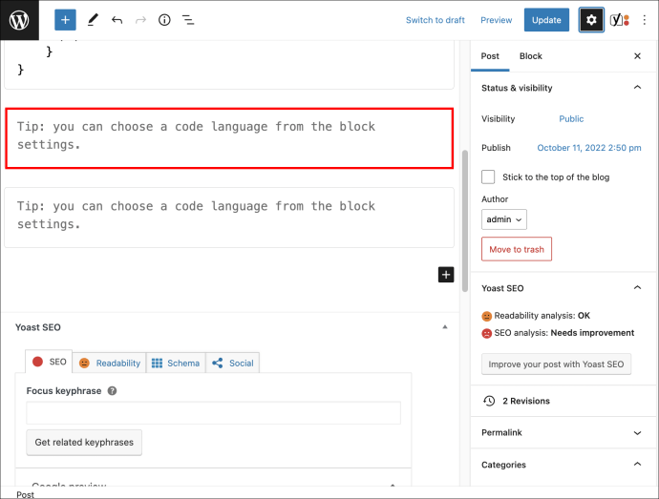
Task: Click Move to trash button
Action: click(517, 249)
